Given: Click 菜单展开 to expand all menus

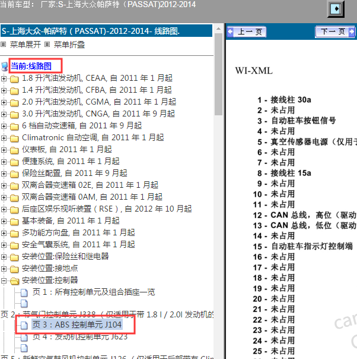Looking at the screenshot, I should tap(26, 45).
